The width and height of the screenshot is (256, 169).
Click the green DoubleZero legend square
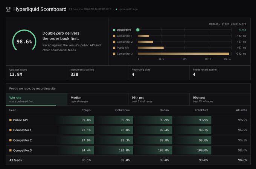coord(114,30)
